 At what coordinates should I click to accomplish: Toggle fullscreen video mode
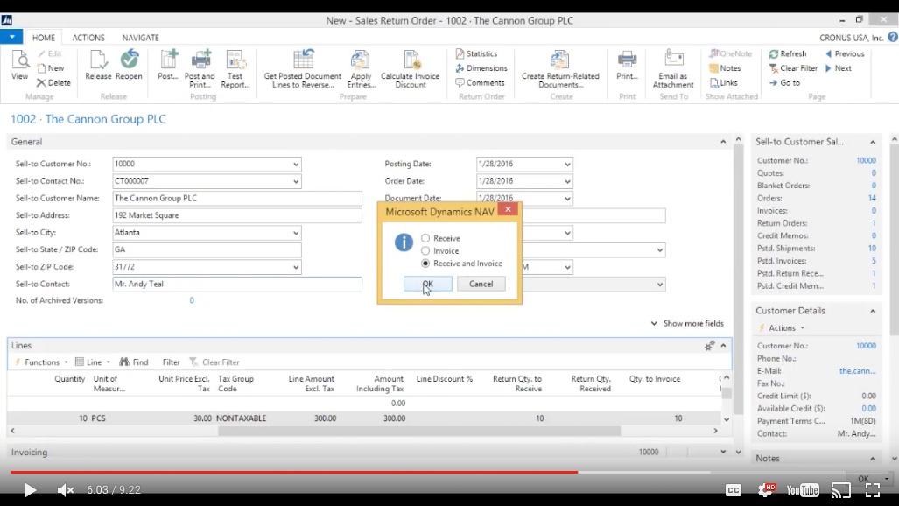873,490
